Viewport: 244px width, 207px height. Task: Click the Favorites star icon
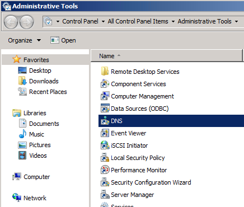17,59
